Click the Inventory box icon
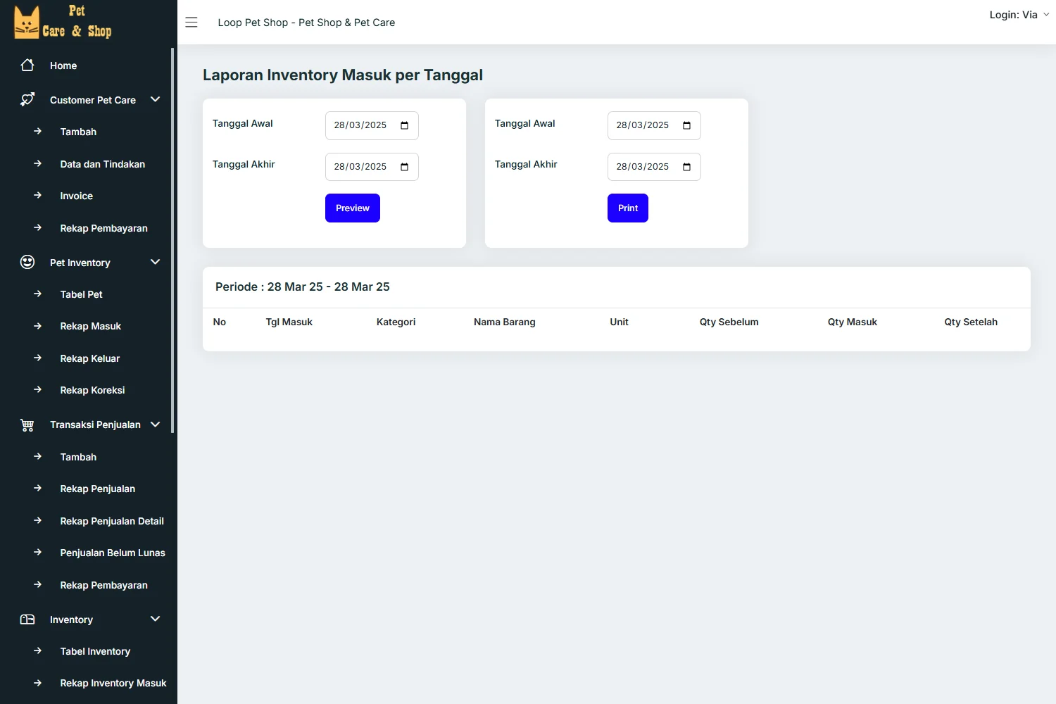 (x=27, y=620)
